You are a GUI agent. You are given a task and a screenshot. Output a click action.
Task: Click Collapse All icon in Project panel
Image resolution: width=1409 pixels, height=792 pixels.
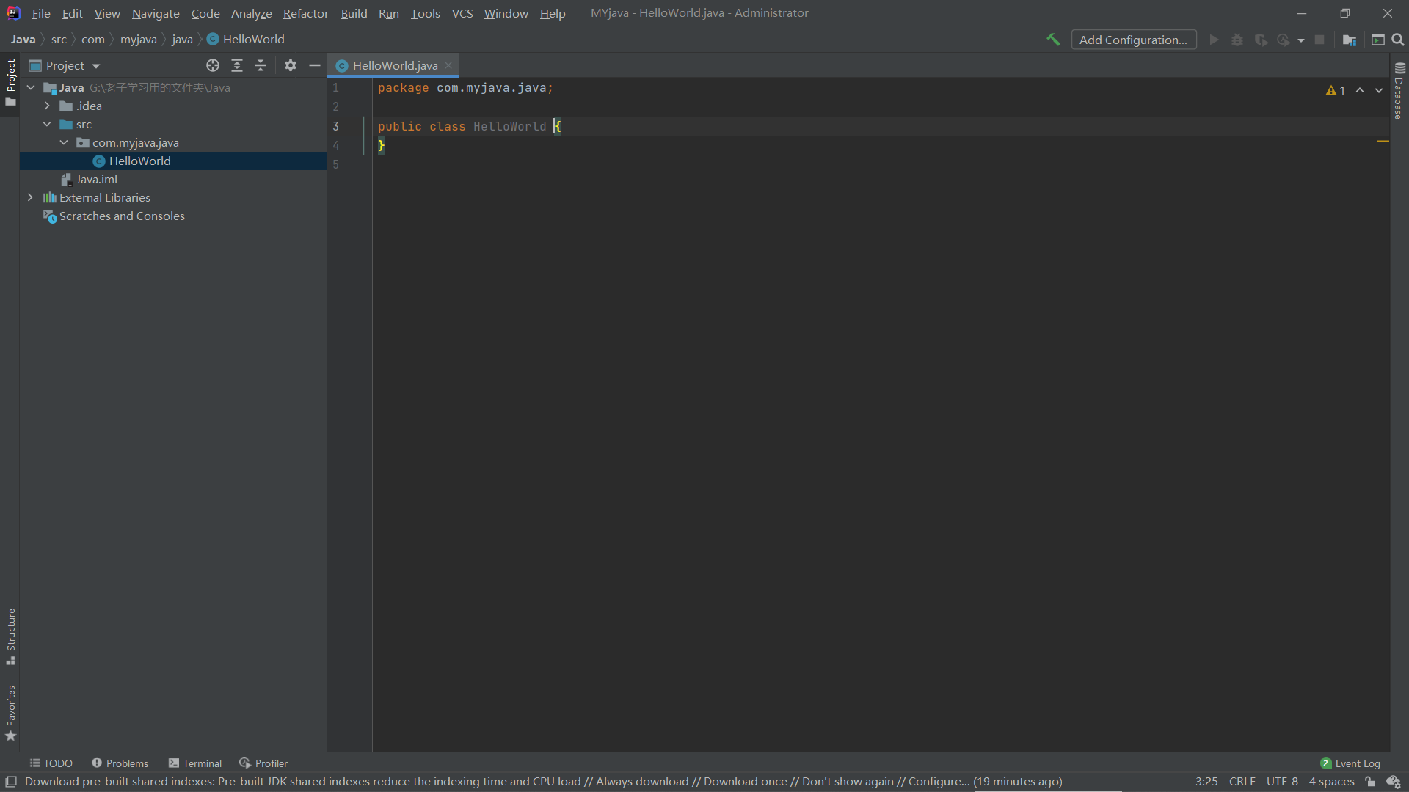261,65
